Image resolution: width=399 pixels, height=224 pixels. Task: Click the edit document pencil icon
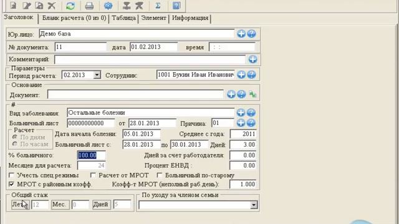(x=26, y=6)
